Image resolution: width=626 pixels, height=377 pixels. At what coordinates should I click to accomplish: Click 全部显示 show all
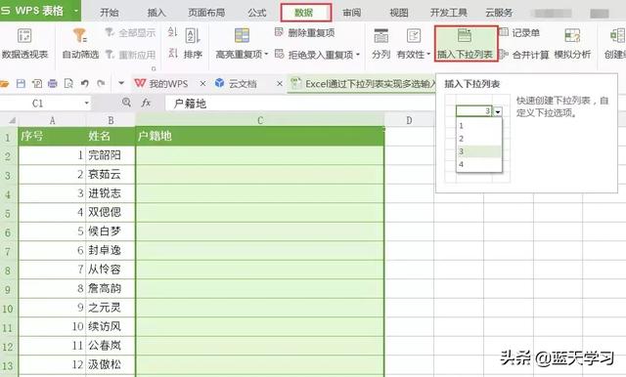pos(130,32)
